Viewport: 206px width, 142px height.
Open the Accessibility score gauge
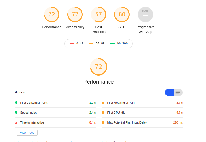[x=75, y=14]
